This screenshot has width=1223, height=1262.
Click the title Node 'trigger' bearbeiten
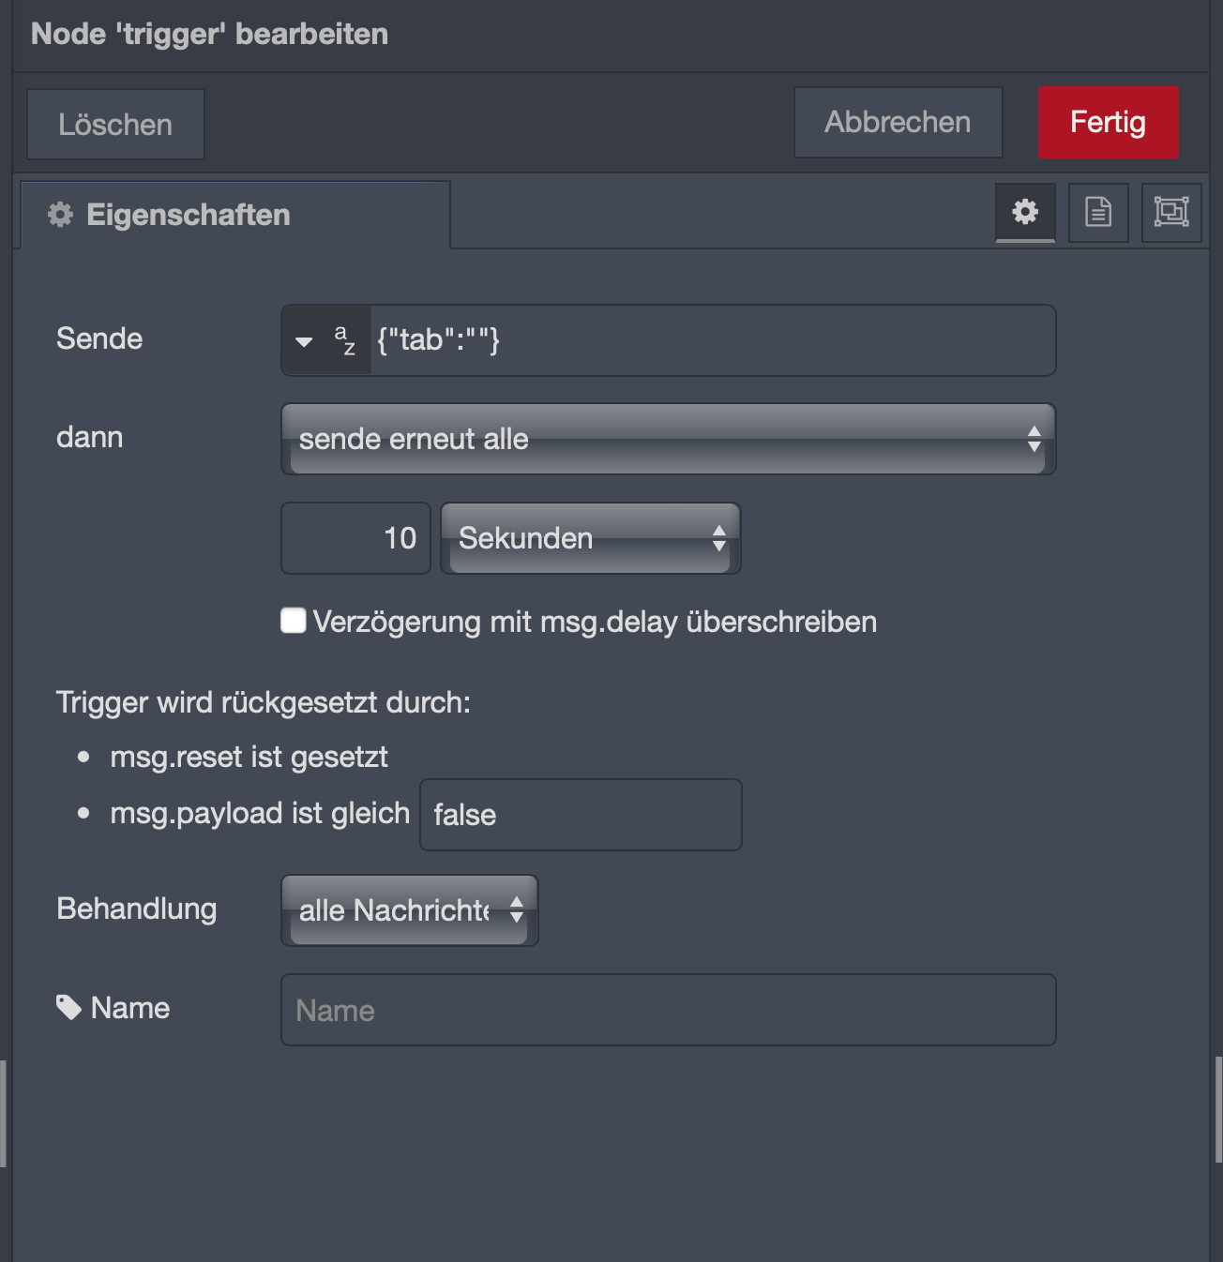[x=209, y=34]
